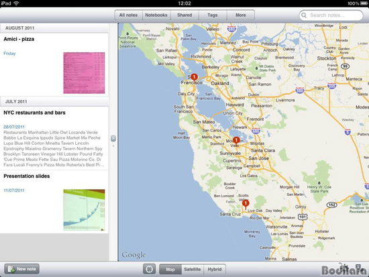Click the Santa Cruz label on map
The width and height of the screenshot is (369, 277).
(x=230, y=214)
